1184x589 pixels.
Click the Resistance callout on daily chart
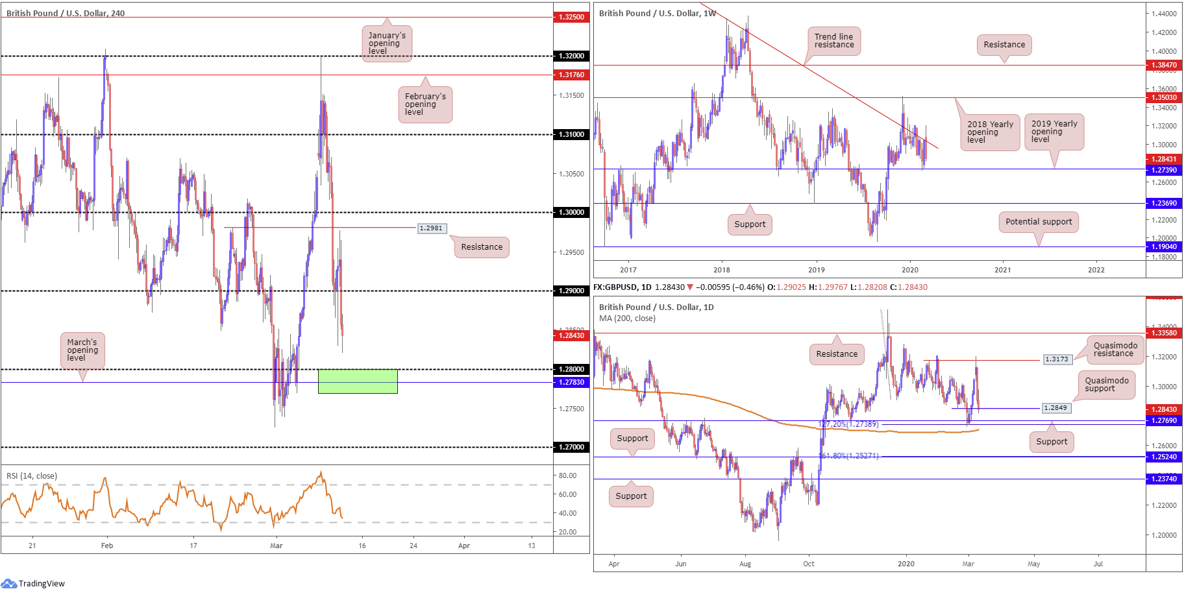[837, 354]
